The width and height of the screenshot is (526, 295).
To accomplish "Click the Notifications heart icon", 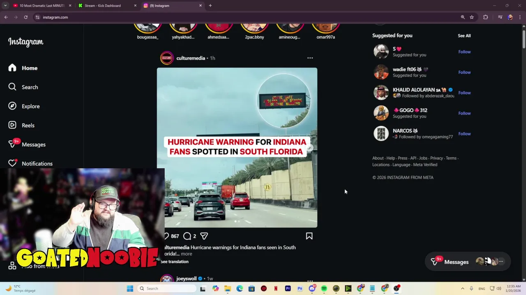I will tap(12, 163).
